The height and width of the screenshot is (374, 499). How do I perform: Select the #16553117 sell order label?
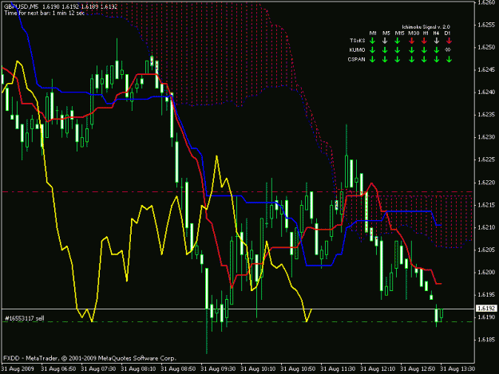[x=25, y=318]
